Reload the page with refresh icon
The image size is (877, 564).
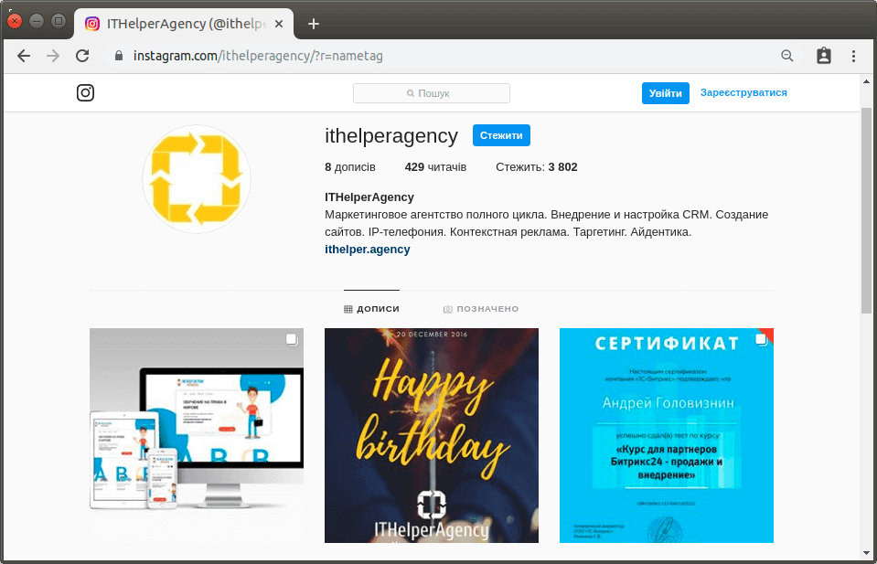[82, 56]
